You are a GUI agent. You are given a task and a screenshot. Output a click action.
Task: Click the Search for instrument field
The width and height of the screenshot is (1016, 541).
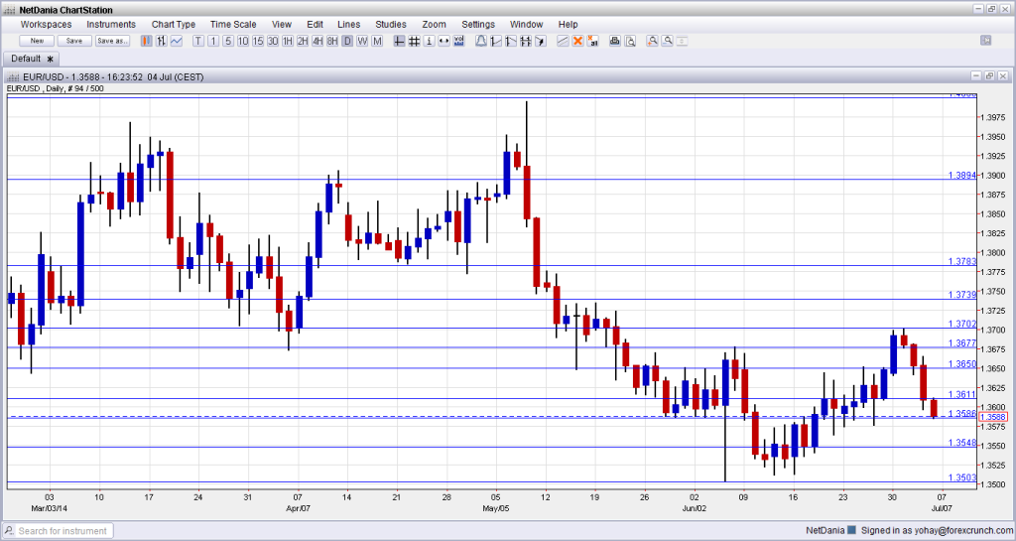59,531
